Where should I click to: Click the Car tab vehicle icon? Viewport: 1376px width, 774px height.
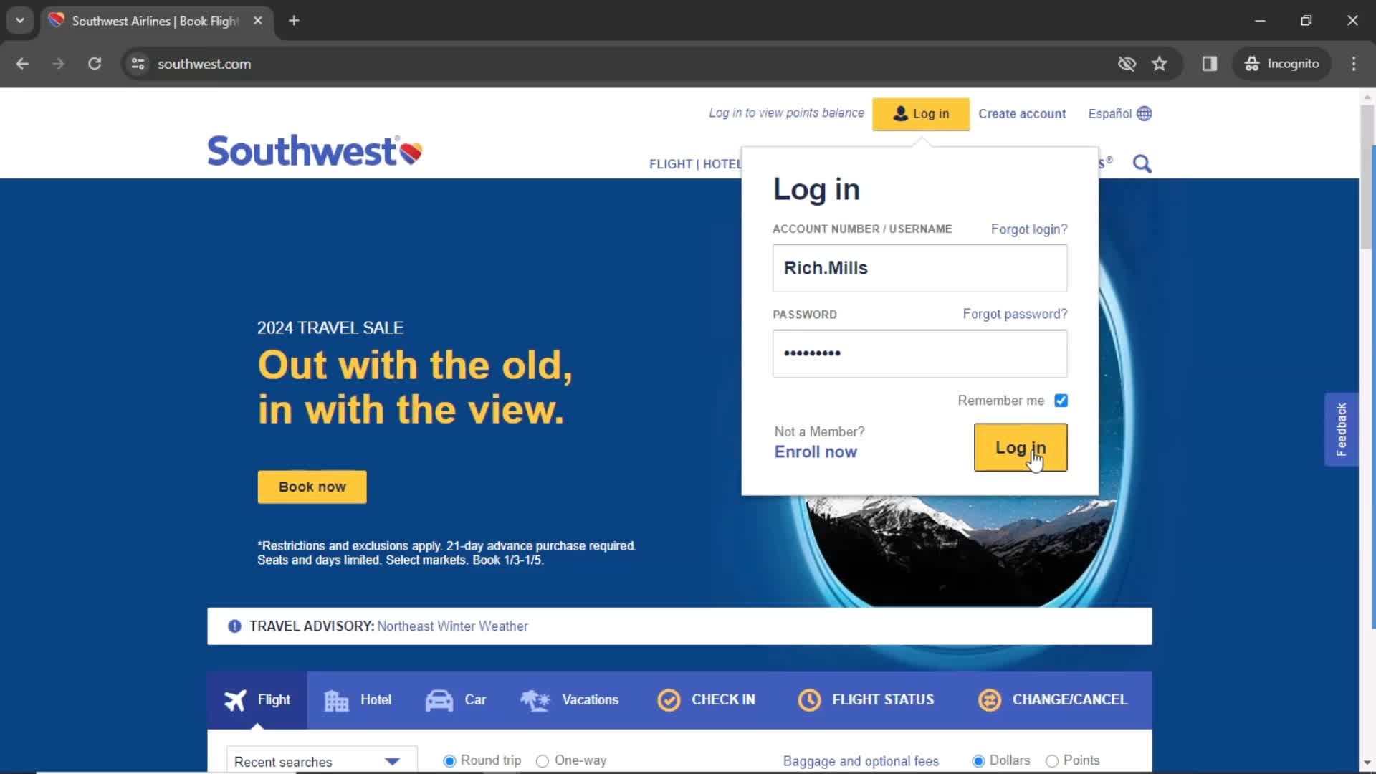[x=439, y=700]
